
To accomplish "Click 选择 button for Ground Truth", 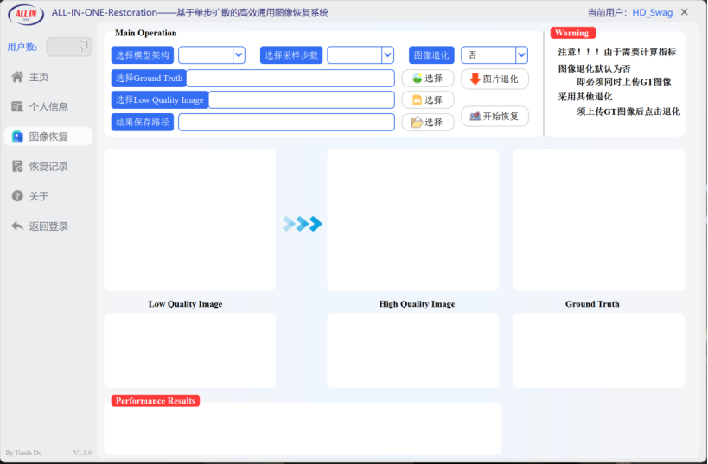I will coord(428,79).
